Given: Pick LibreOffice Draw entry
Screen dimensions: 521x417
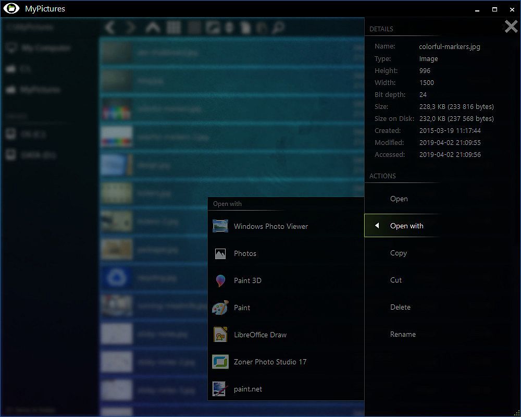Looking at the screenshot, I should pyautogui.click(x=286, y=335).
